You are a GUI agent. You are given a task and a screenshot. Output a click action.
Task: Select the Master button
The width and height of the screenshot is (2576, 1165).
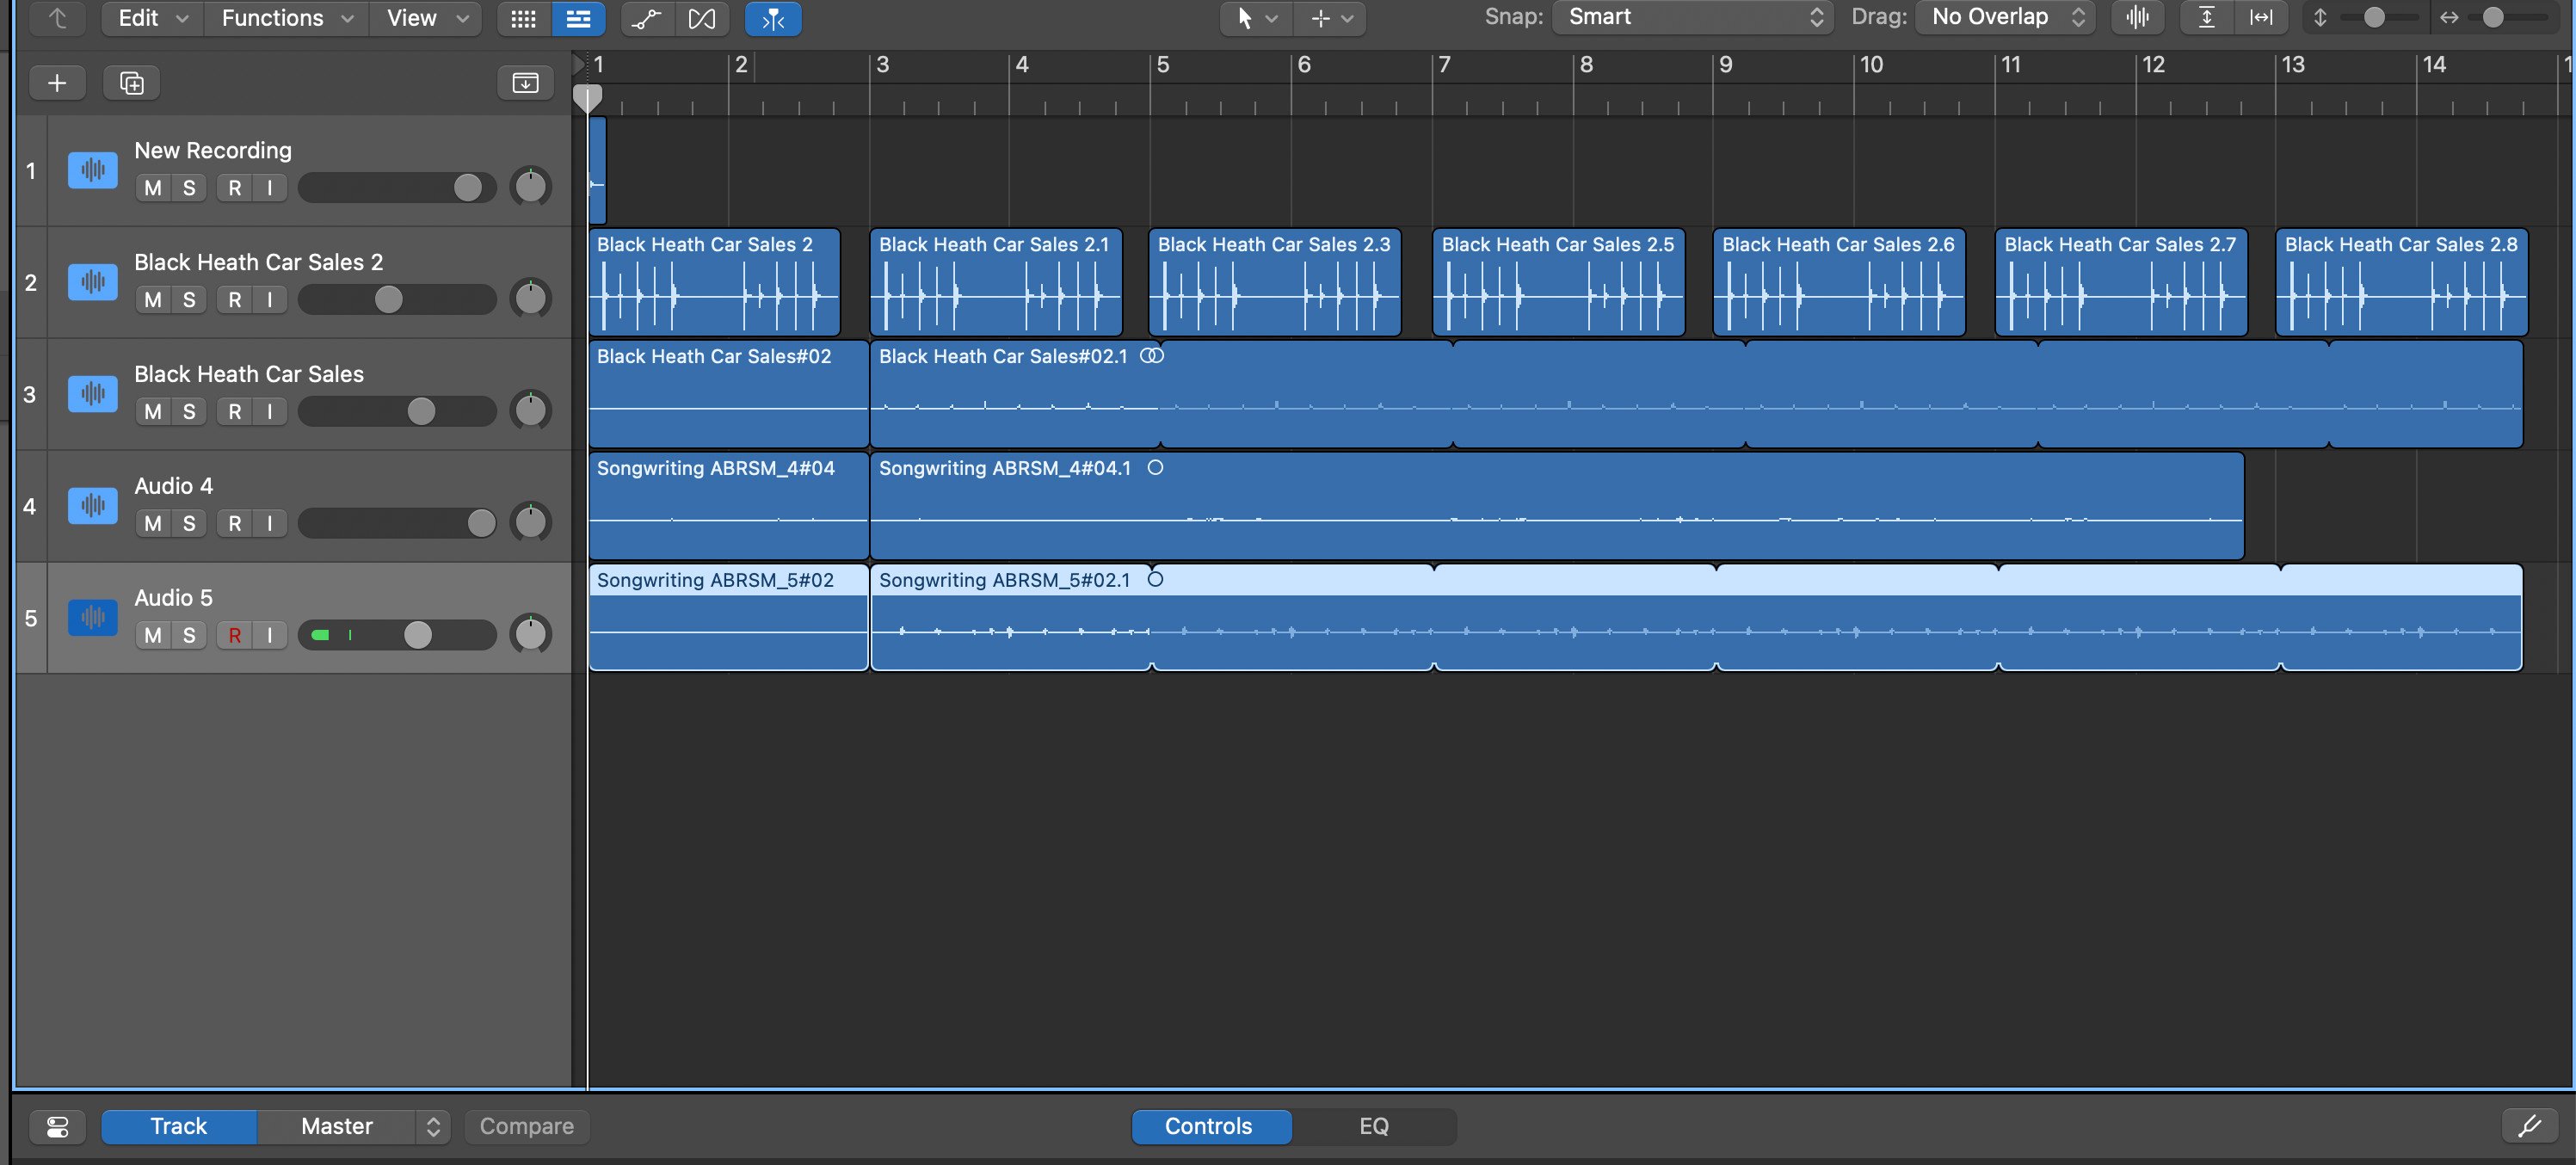point(337,1126)
